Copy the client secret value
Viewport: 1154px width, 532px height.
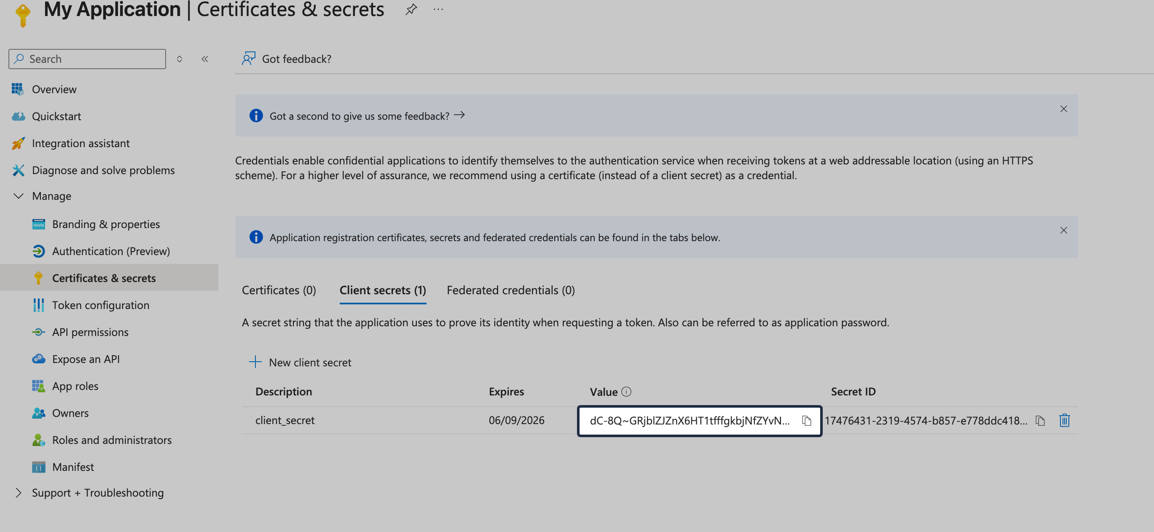click(x=806, y=420)
